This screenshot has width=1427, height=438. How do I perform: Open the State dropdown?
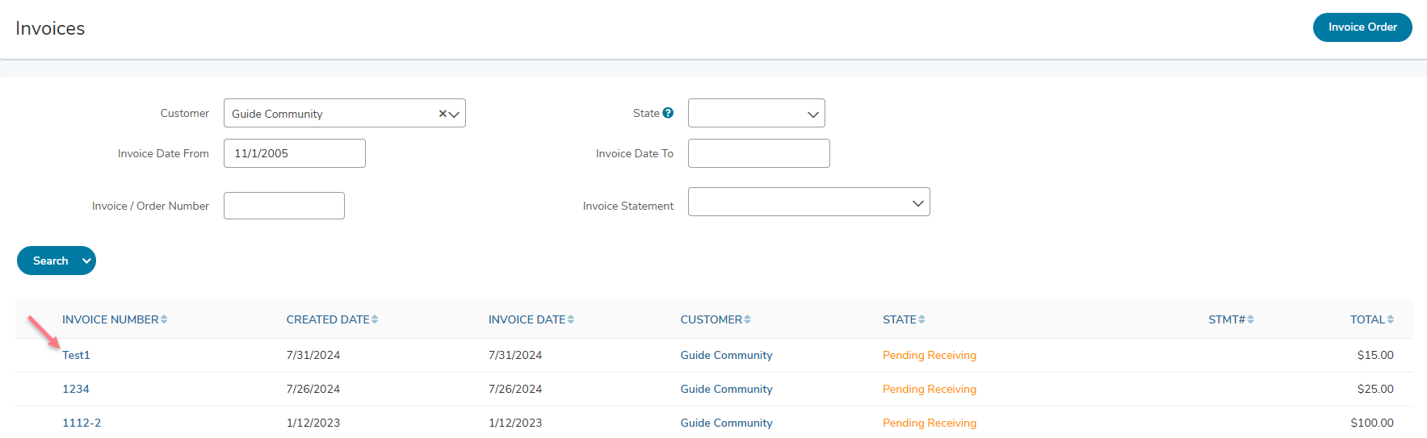(757, 113)
